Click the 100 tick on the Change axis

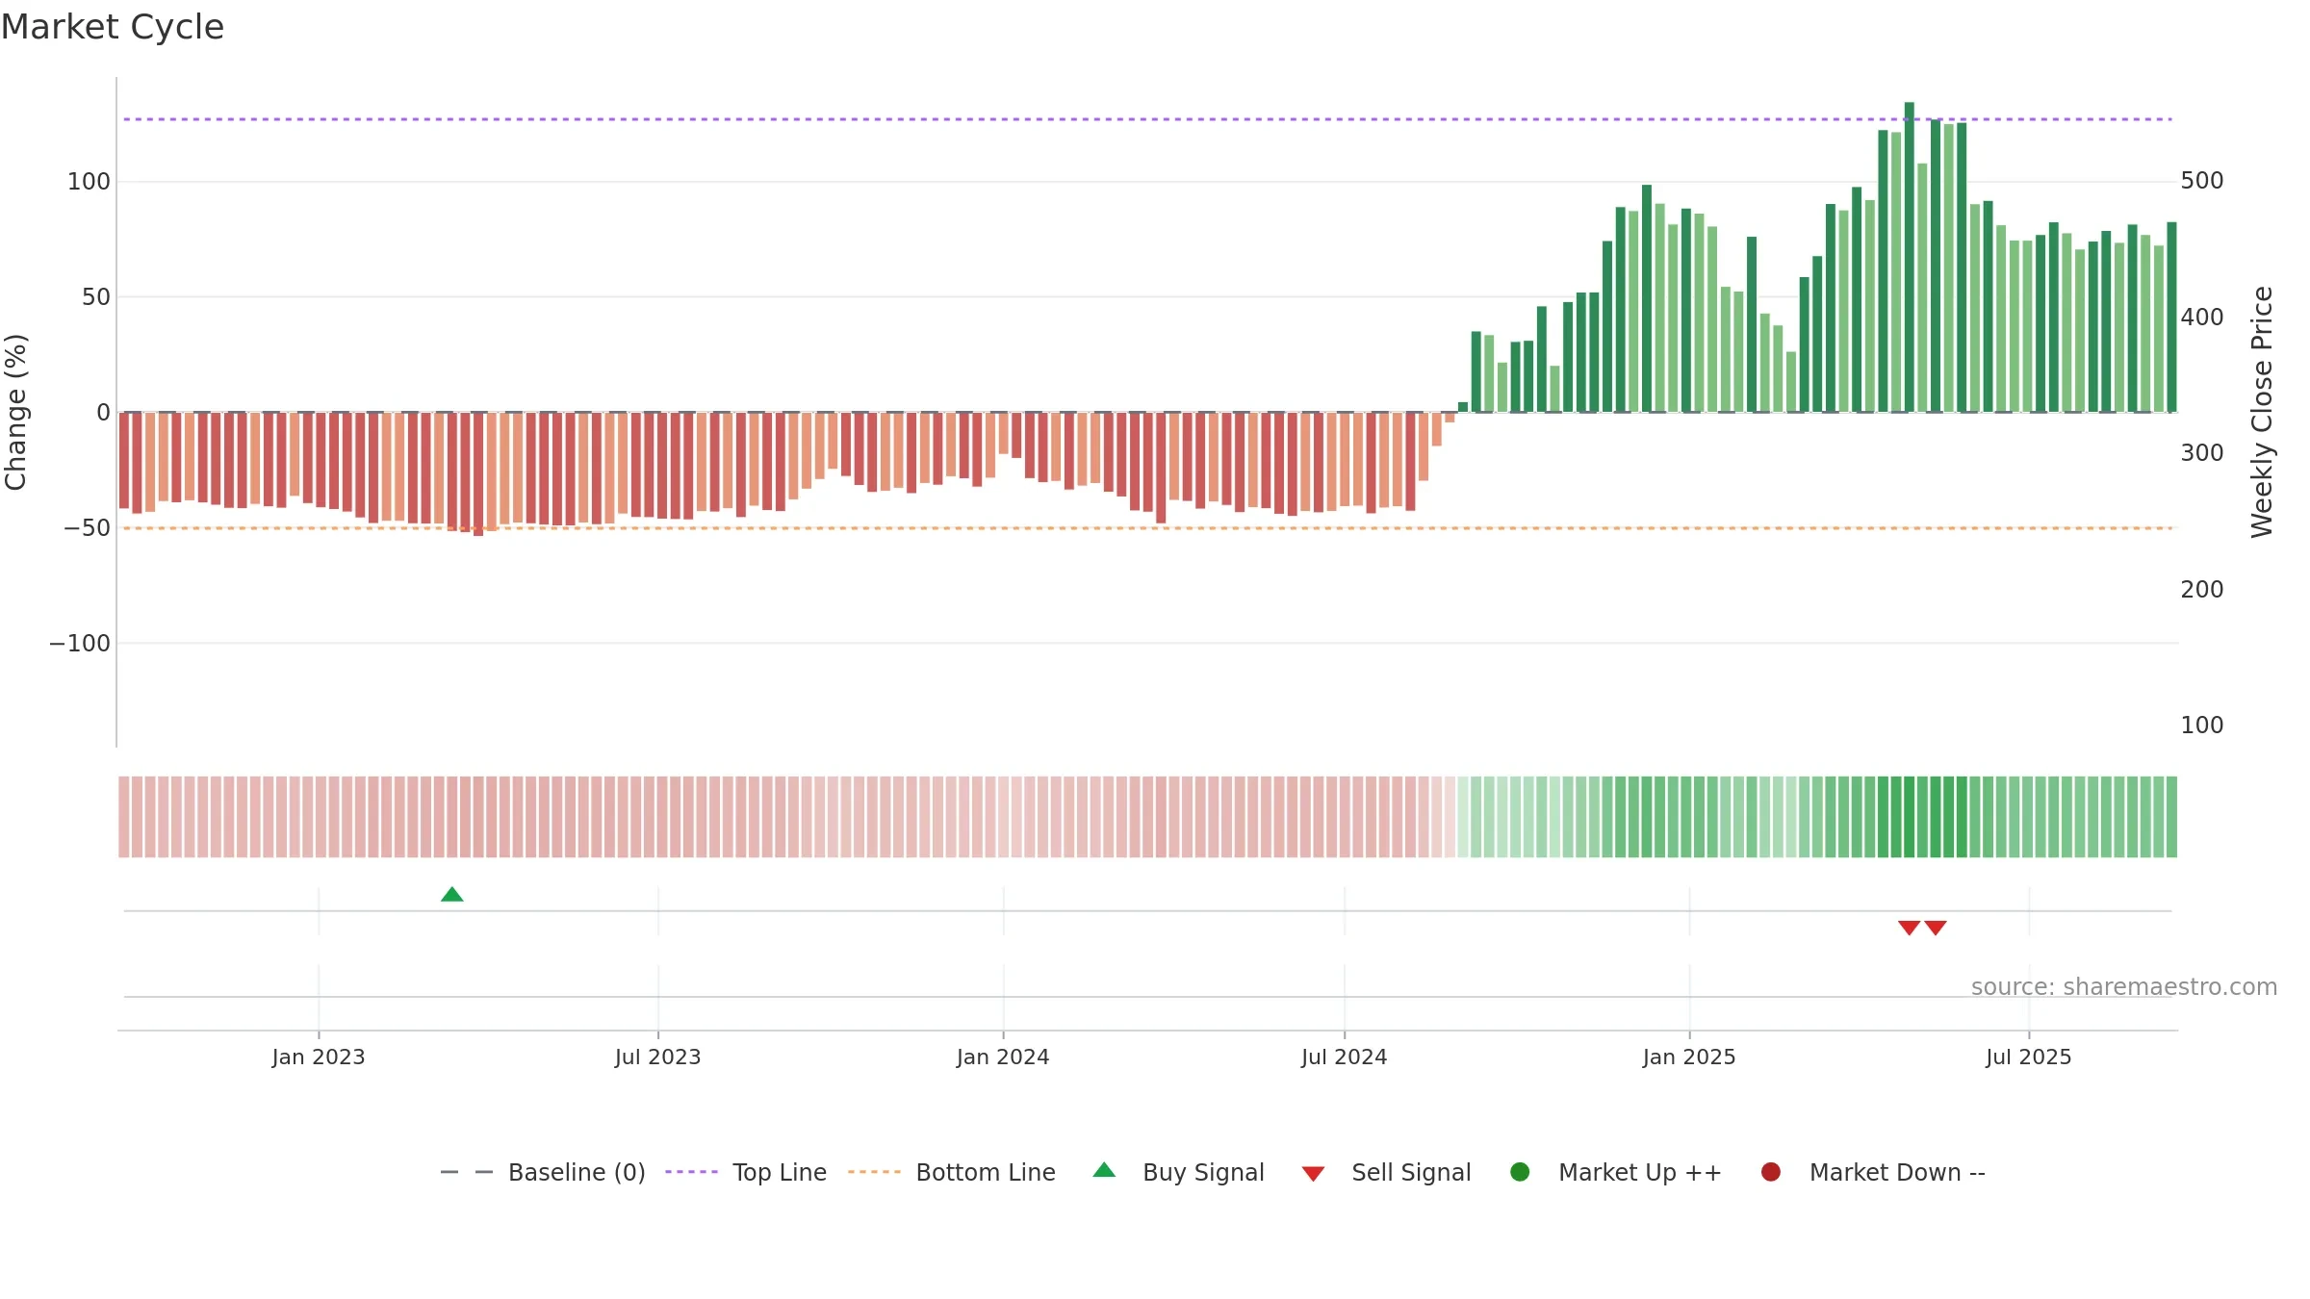[x=89, y=182]
